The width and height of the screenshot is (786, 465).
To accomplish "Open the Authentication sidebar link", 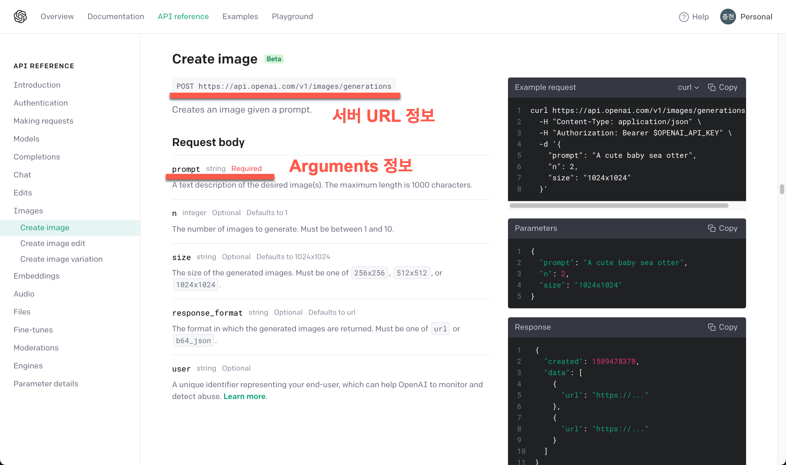I will click(40, 103).
